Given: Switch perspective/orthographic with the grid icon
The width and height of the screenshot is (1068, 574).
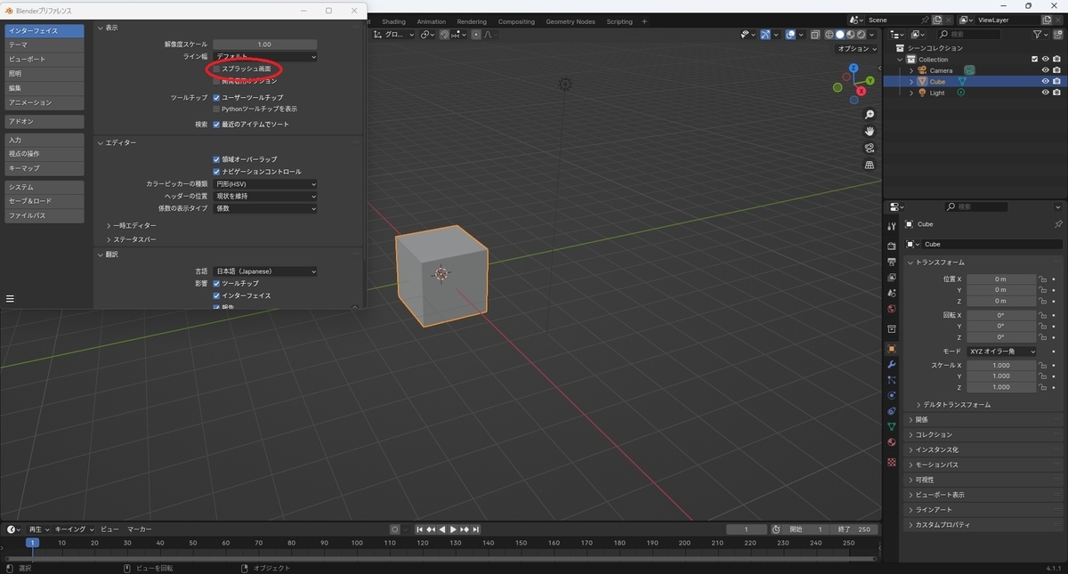Looking at the screenshot, I should (870, 165).
